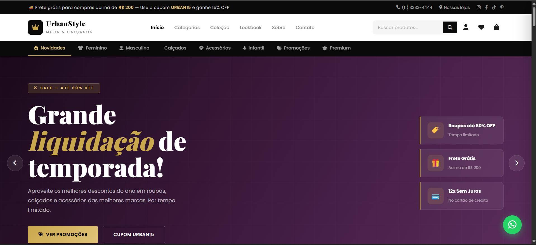Viewport: 536px width, 245px height.
Task: Click the UrbanStyle crown logo icon
Action: click(x=35, y=27)
